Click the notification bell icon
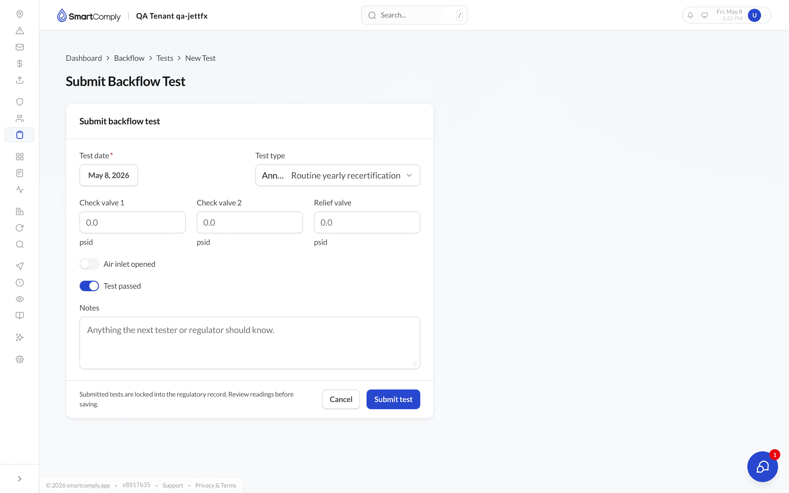The image size is (789, 493). pos(690,15)
